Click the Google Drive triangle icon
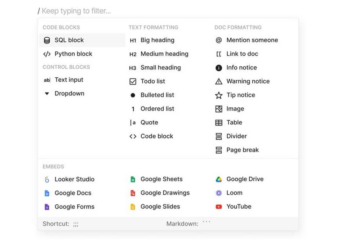 pos(219,180)
